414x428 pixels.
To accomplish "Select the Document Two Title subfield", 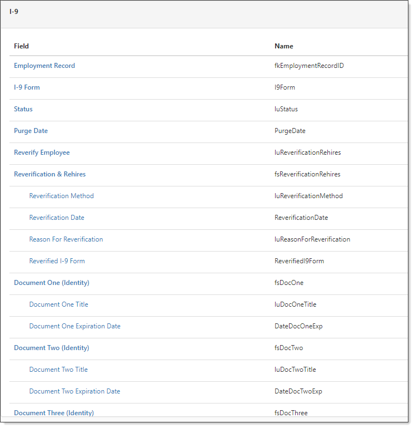I will pyautogui.click(x=58, y=370).
